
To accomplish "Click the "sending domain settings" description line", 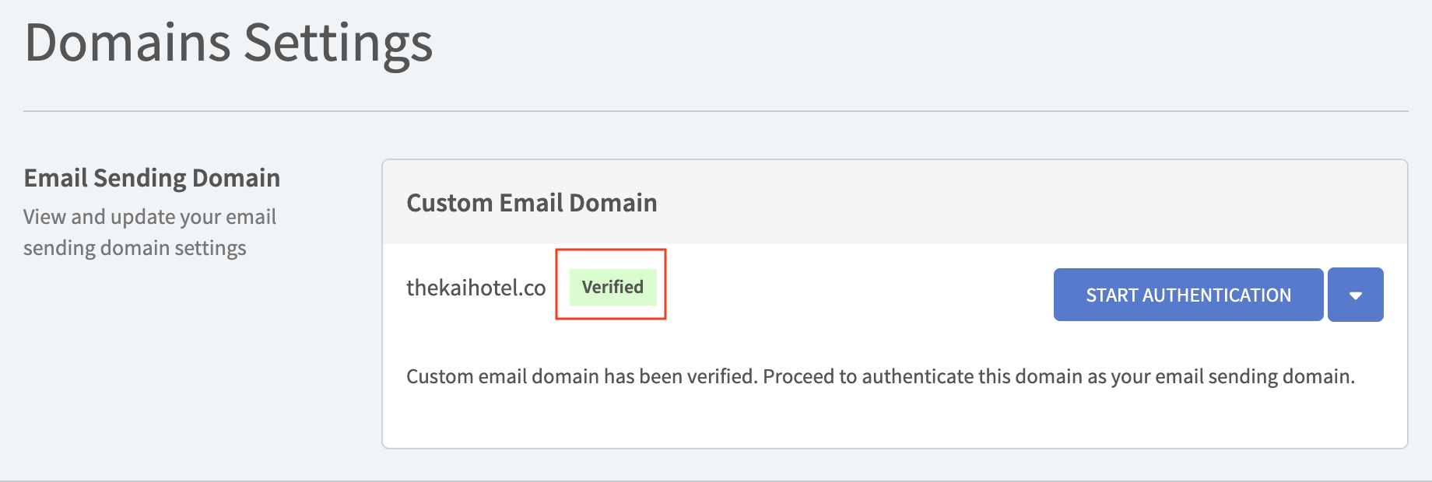I will tap(135, 248).
